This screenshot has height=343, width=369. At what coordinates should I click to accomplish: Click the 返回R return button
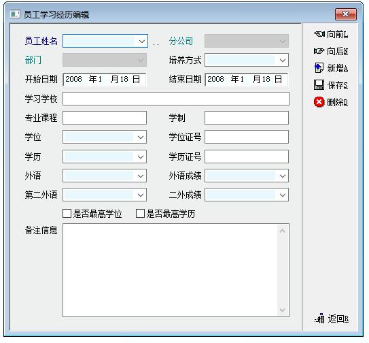pos(332,318)
